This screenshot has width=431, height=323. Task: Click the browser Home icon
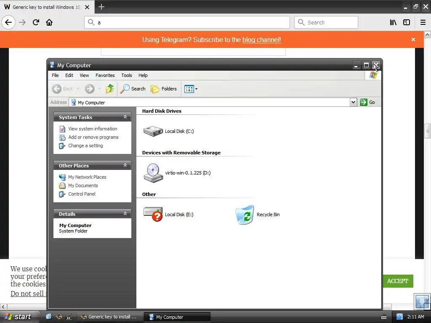(49, 22)
